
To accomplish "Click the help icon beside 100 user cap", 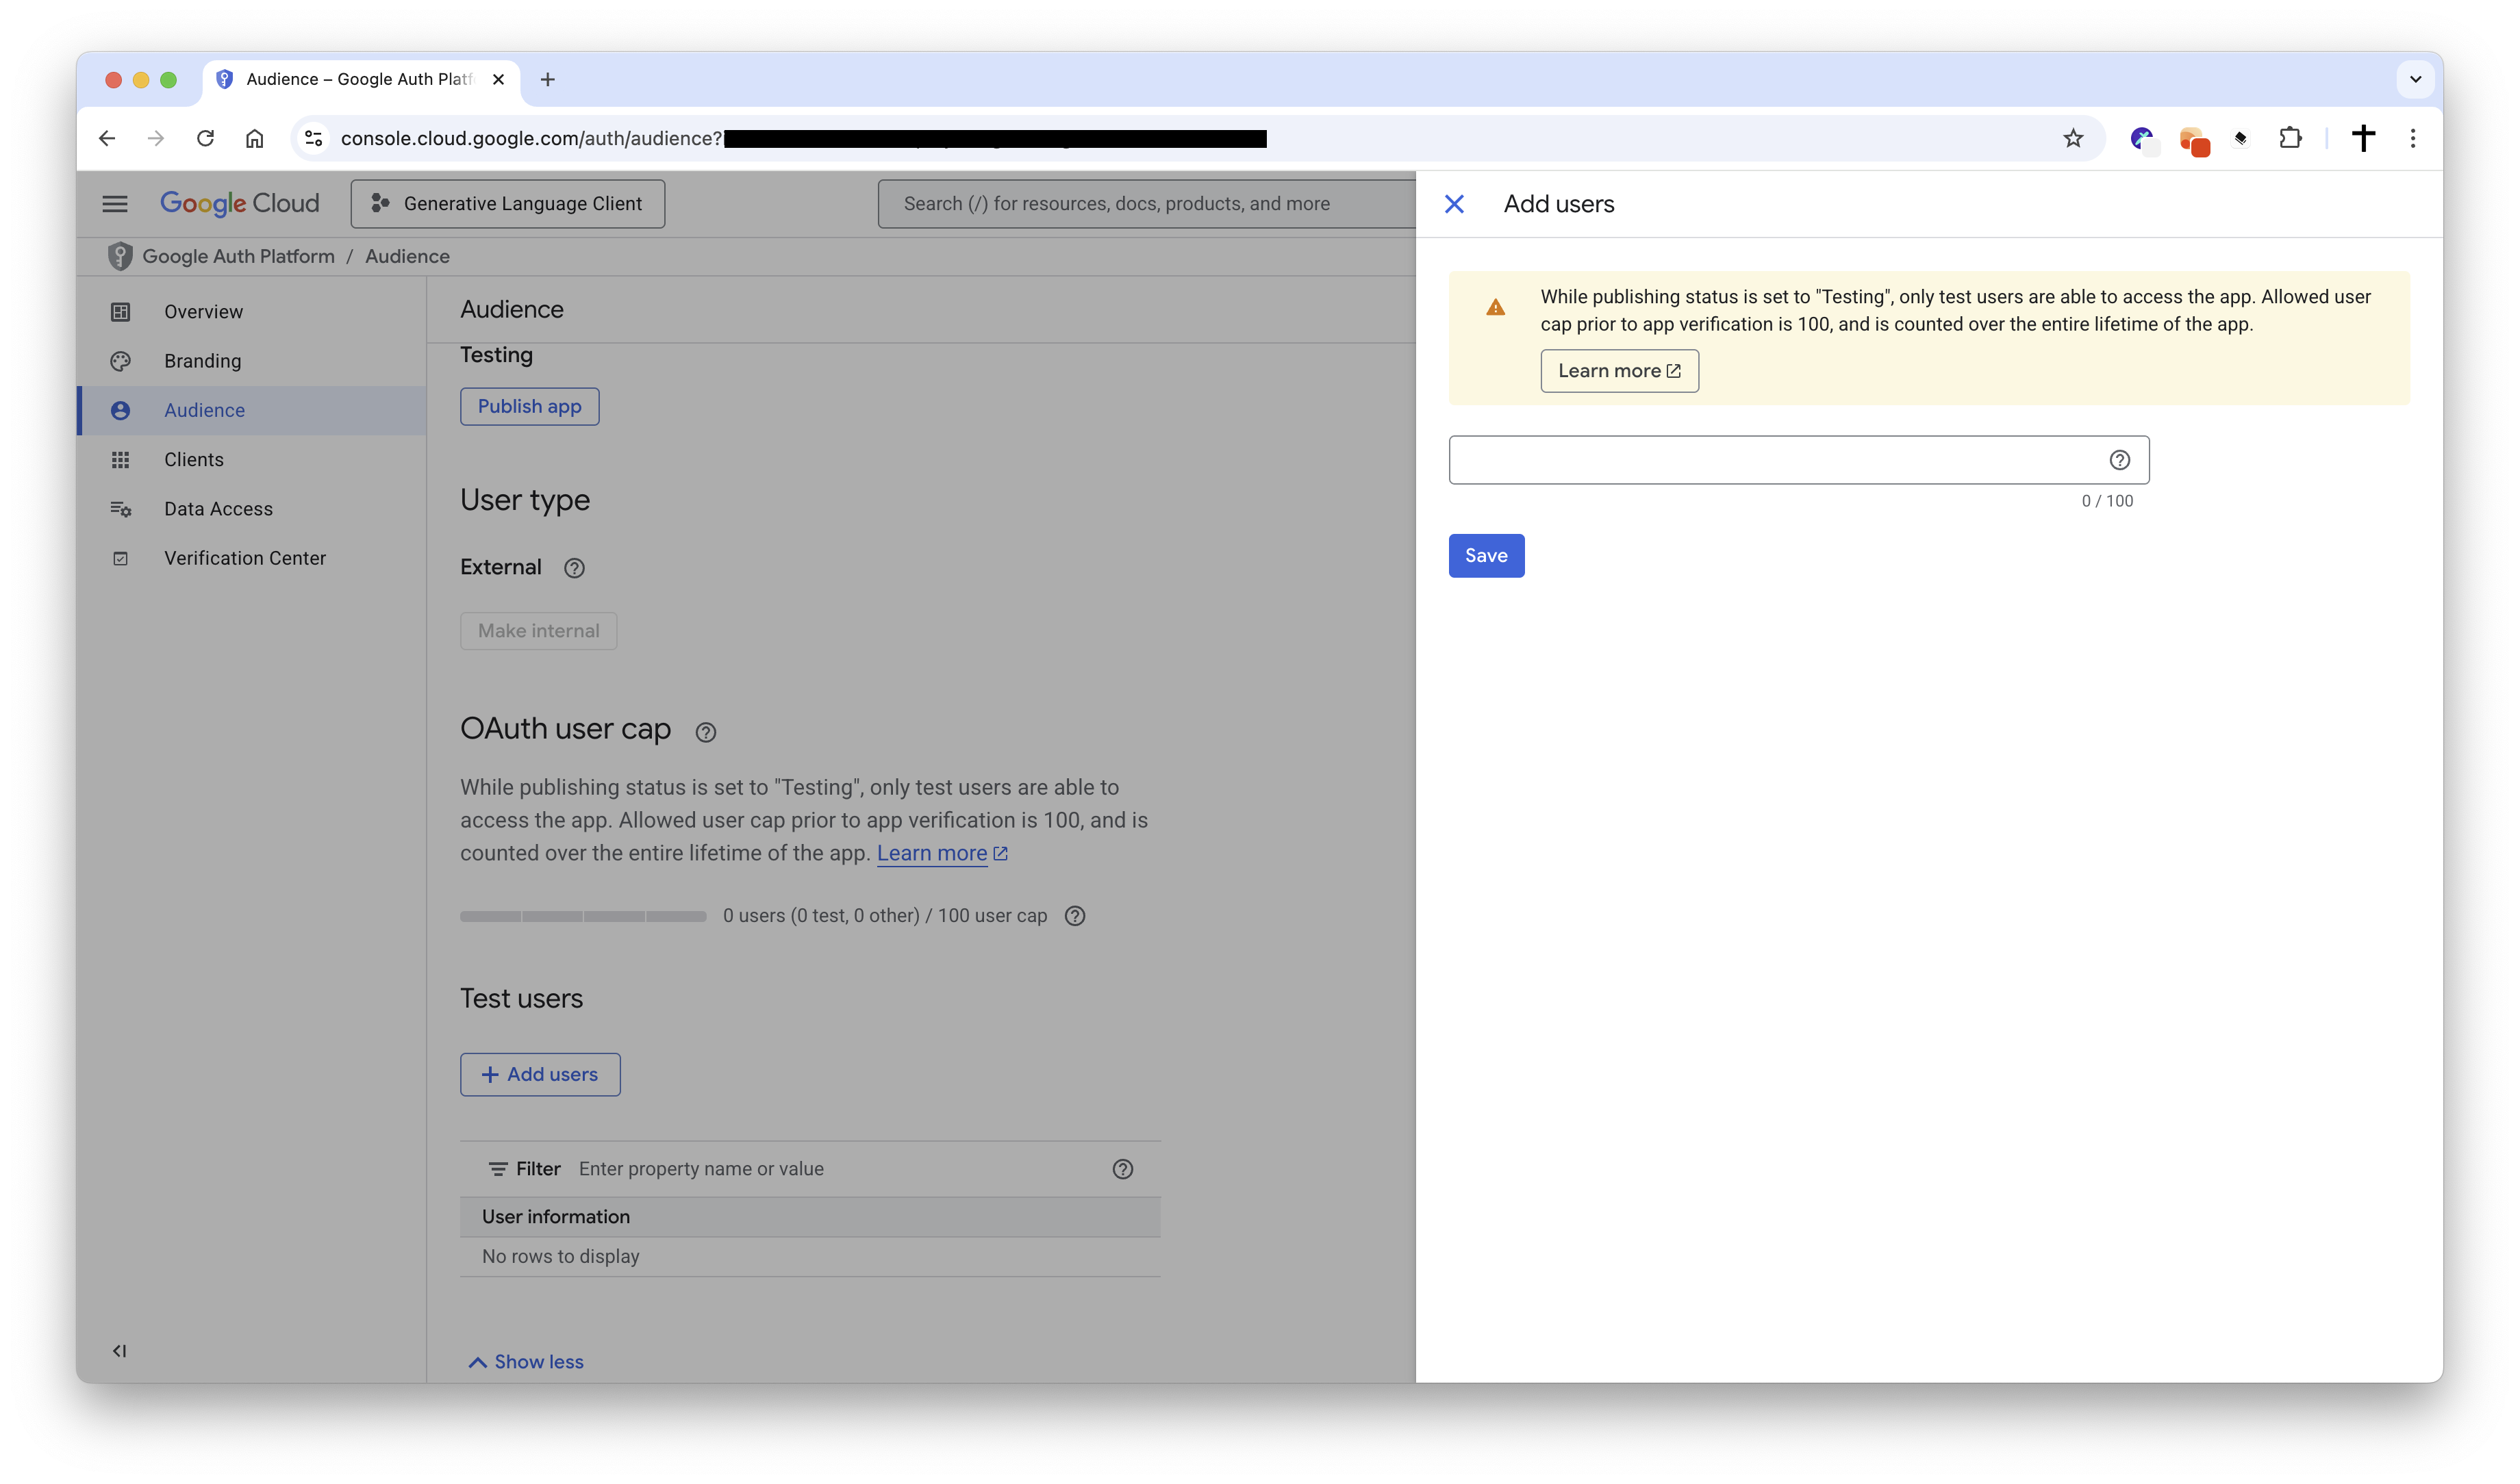I will pyautogui.click(x=1074, y=916).
